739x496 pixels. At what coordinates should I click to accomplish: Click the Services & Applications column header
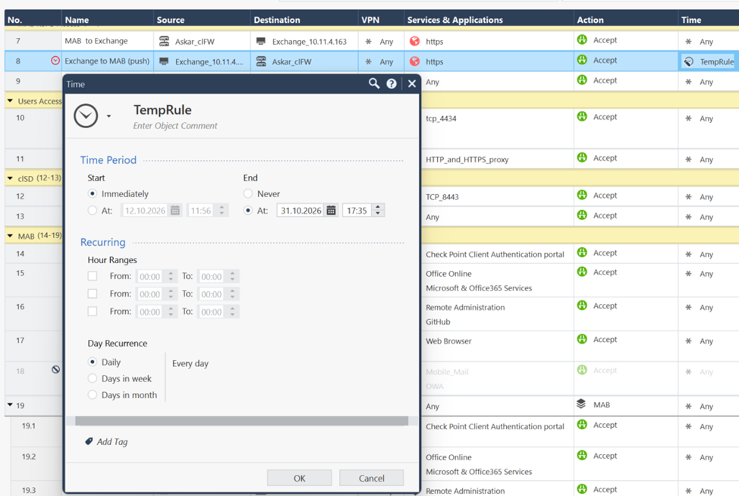[x=454, y=20]
